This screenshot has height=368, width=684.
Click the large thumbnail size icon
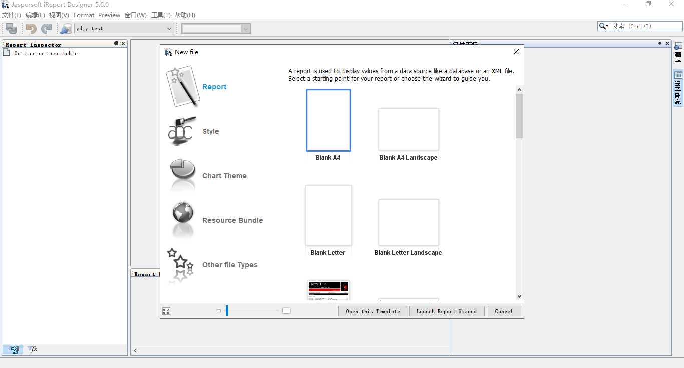pos(286,311)
